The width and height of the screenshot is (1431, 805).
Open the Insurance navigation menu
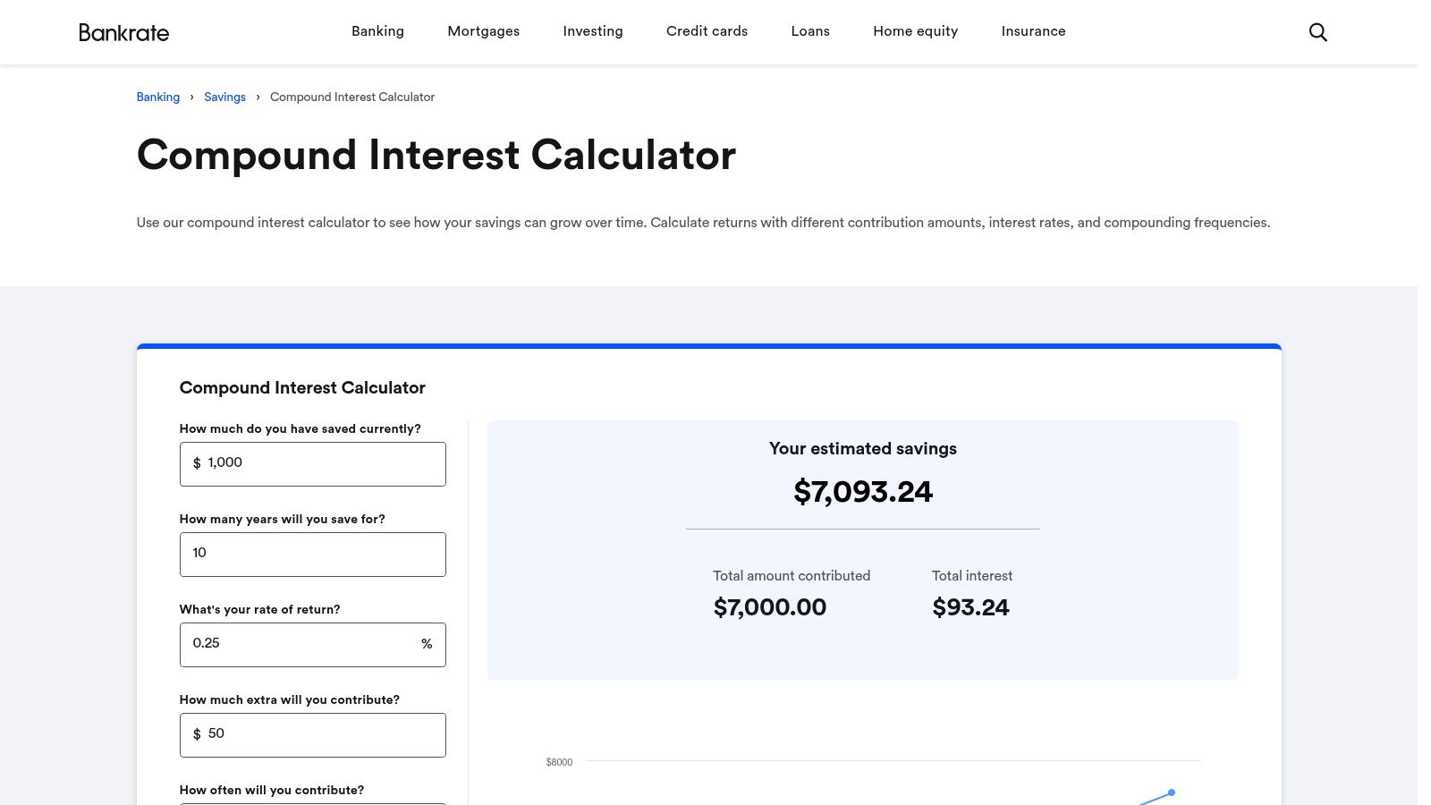point(1033,31)
